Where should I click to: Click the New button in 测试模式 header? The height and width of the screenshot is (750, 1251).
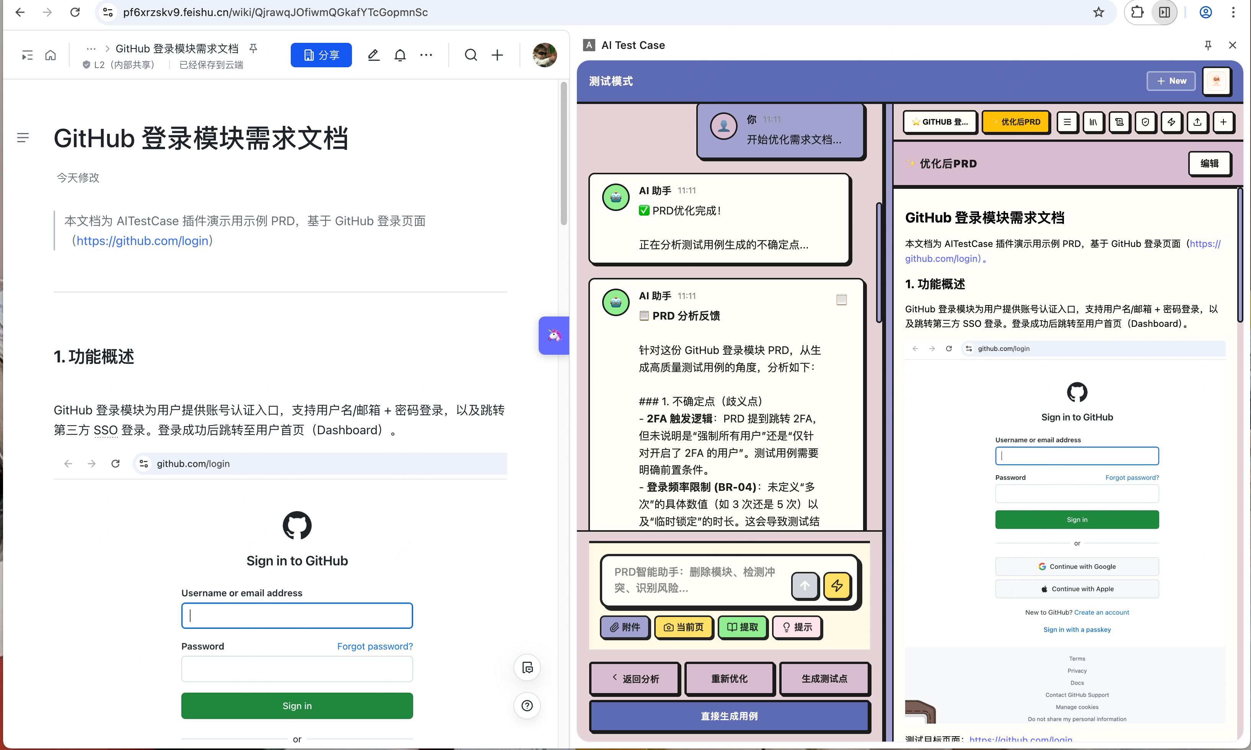tap(1171, 81)
